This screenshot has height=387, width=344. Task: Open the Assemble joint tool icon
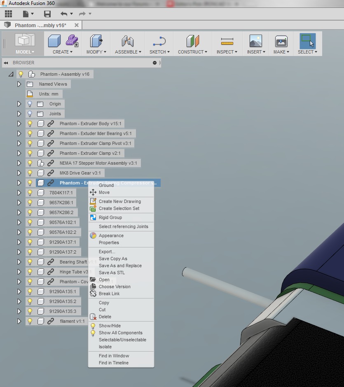coord(128,42)
